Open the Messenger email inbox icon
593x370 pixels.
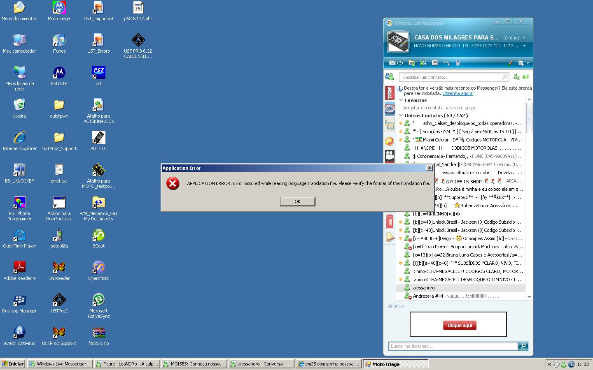click(x=392, y=63)
